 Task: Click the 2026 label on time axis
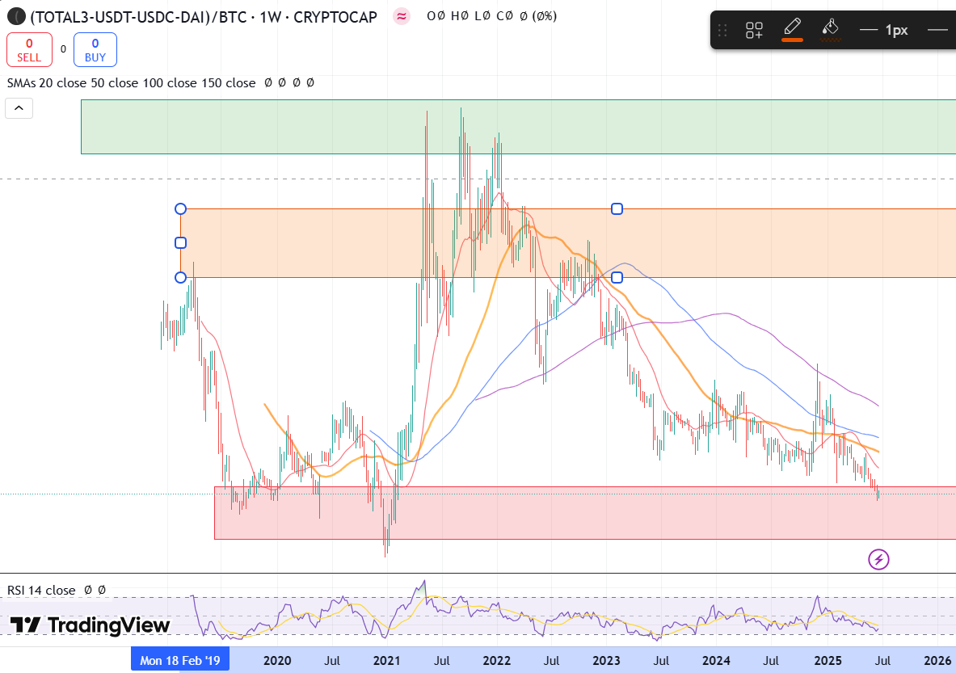click(937, 661)
